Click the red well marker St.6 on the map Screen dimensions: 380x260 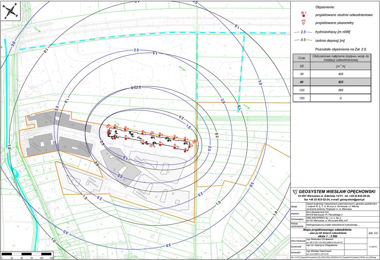[175, 139]
